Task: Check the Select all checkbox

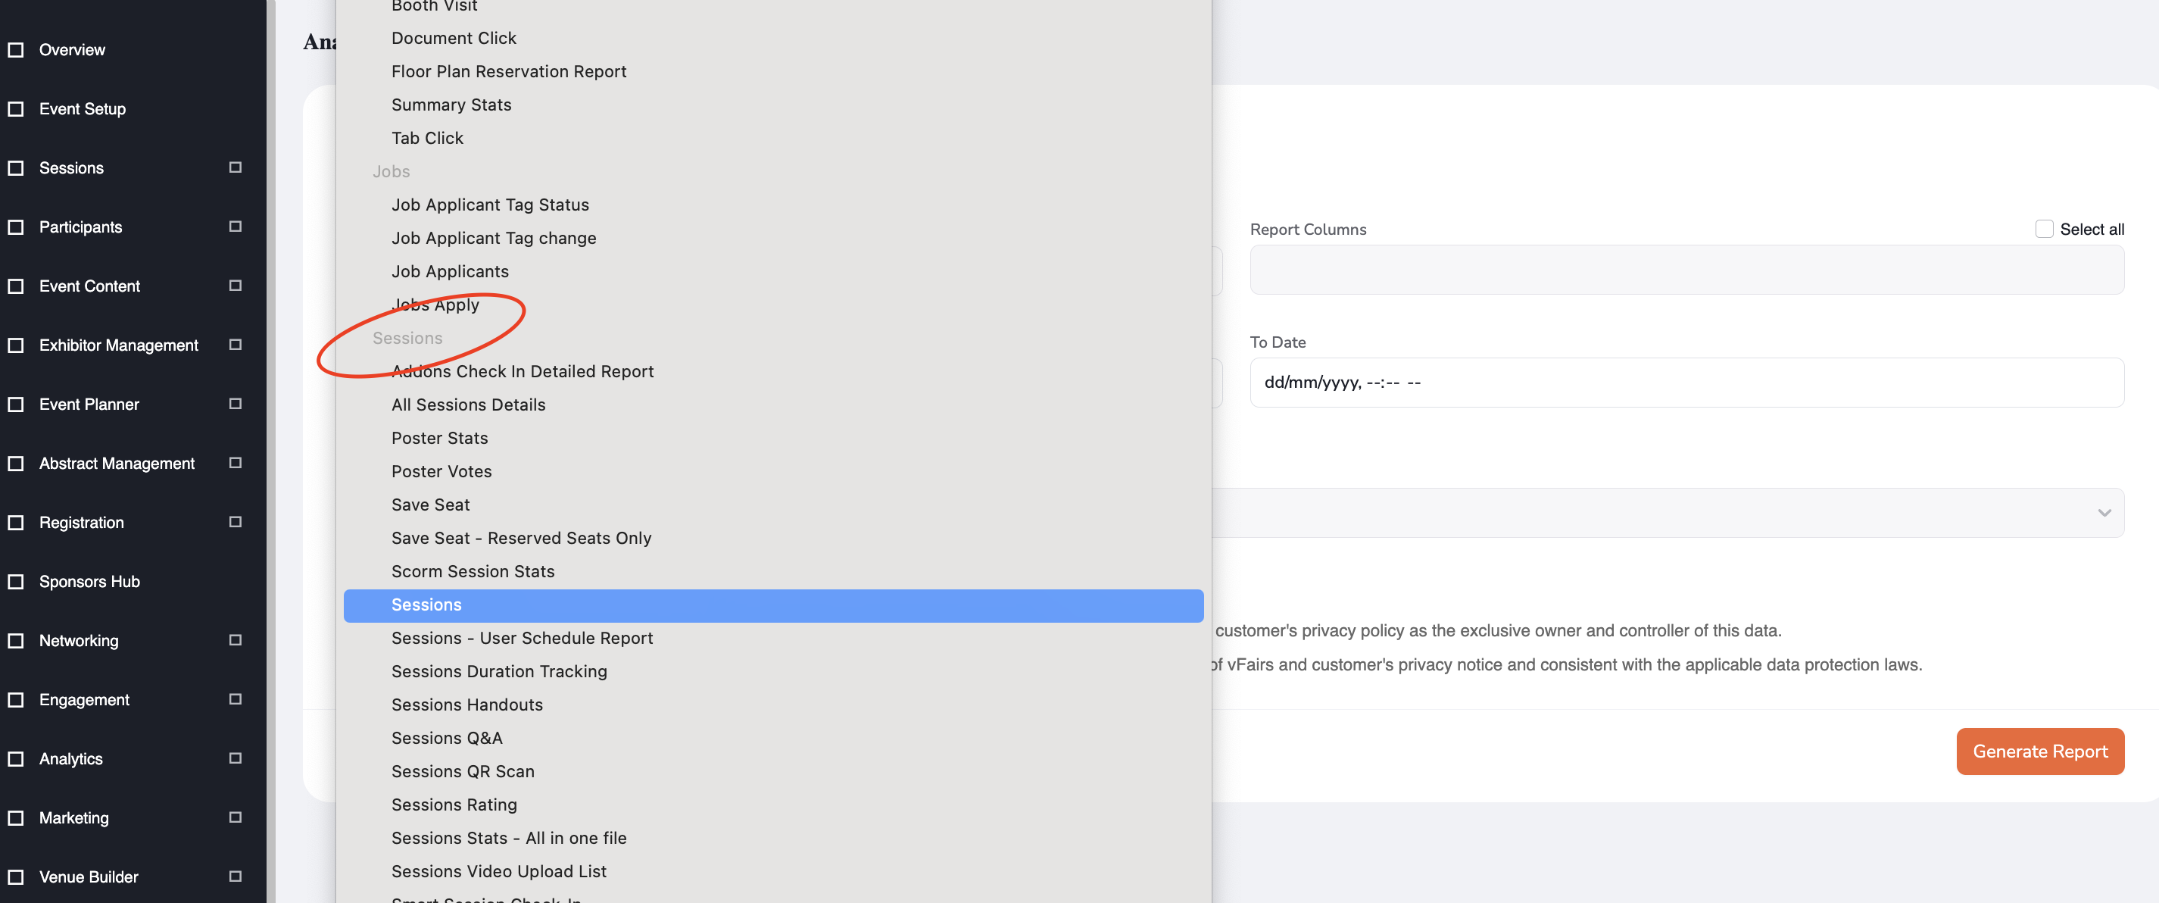Action: (2043, 229)
